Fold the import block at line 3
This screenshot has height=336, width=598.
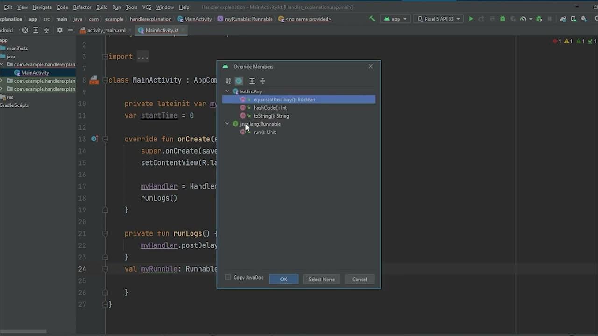105,56
